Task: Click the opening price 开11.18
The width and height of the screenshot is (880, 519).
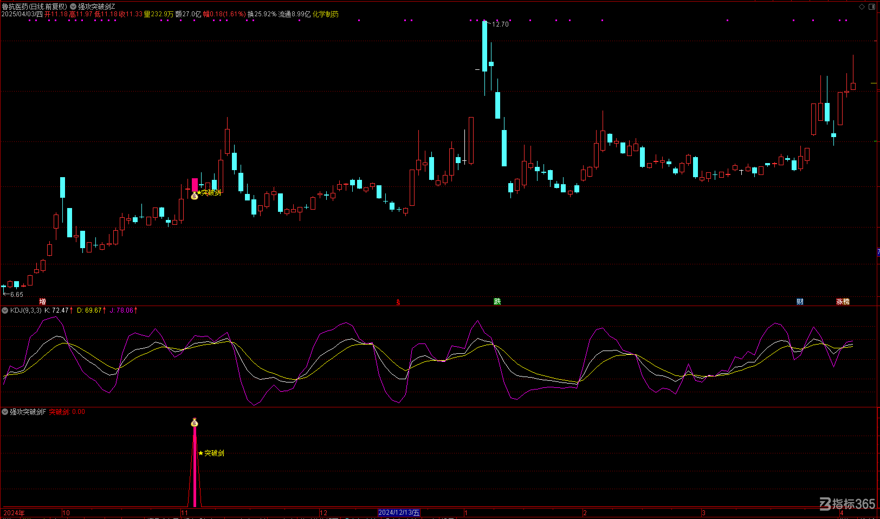Action: (56, 14)
